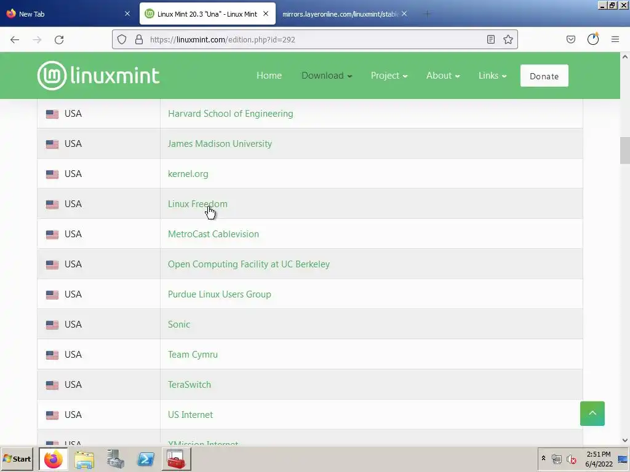This screenshot has height=472, width=630.
Task: Show hidden system tray icons
Action: (x=544, y=458)
